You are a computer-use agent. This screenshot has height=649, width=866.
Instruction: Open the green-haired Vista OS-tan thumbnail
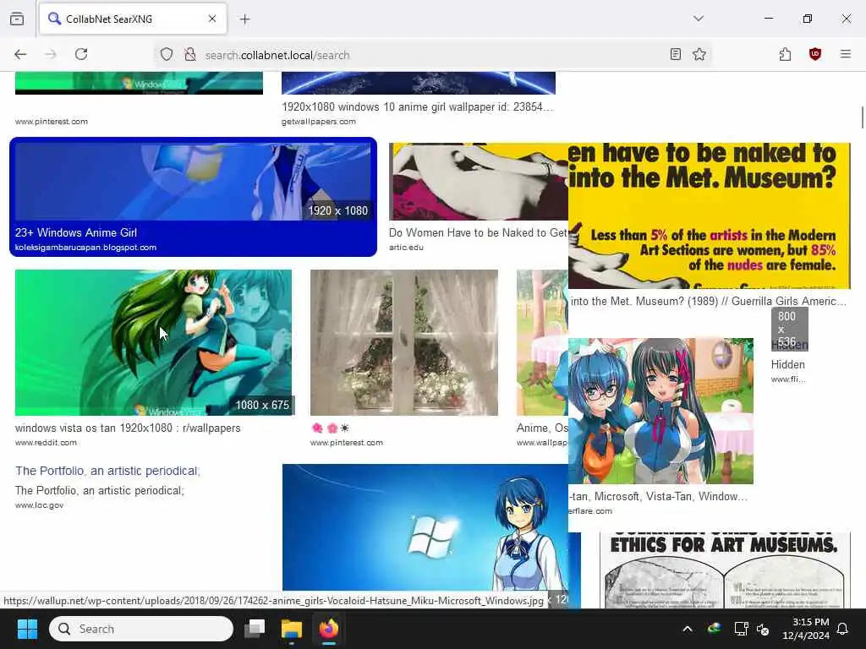(x=153, y=342)
